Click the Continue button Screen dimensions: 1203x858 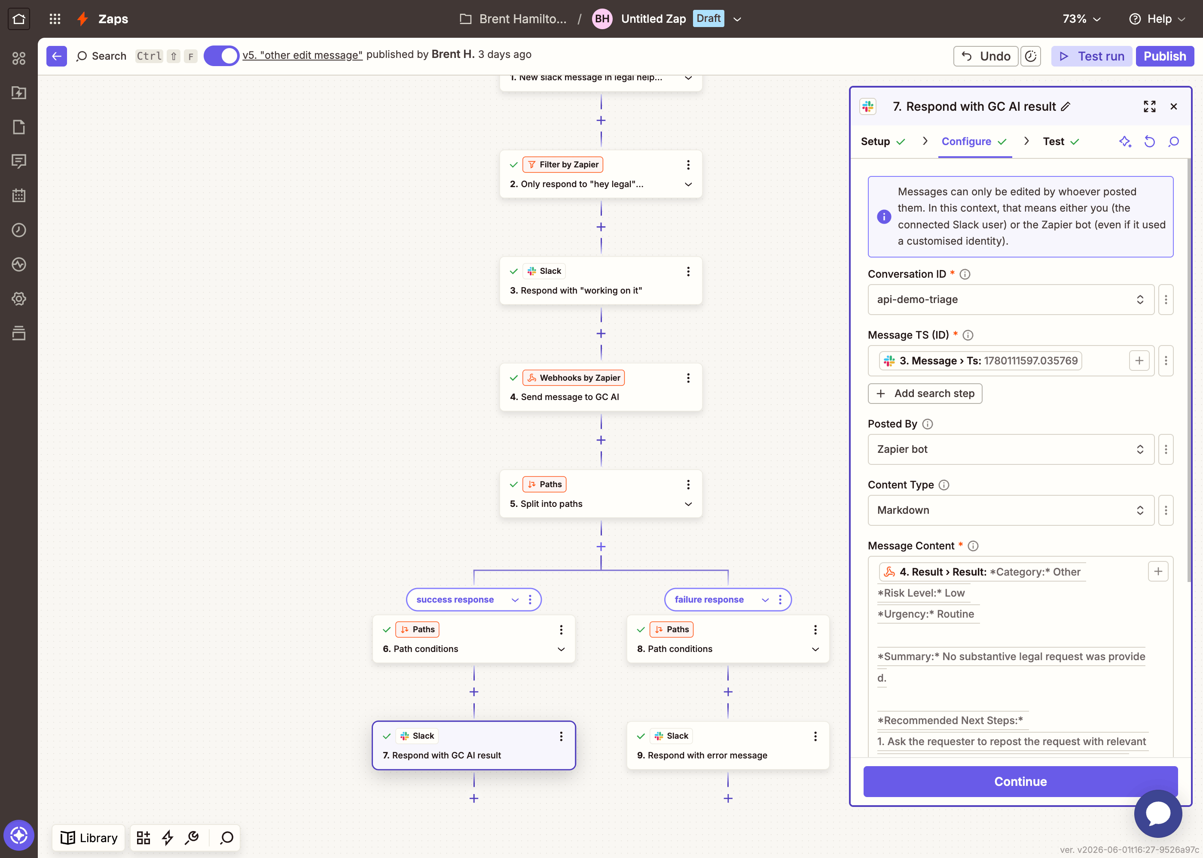click(1020, 782)
